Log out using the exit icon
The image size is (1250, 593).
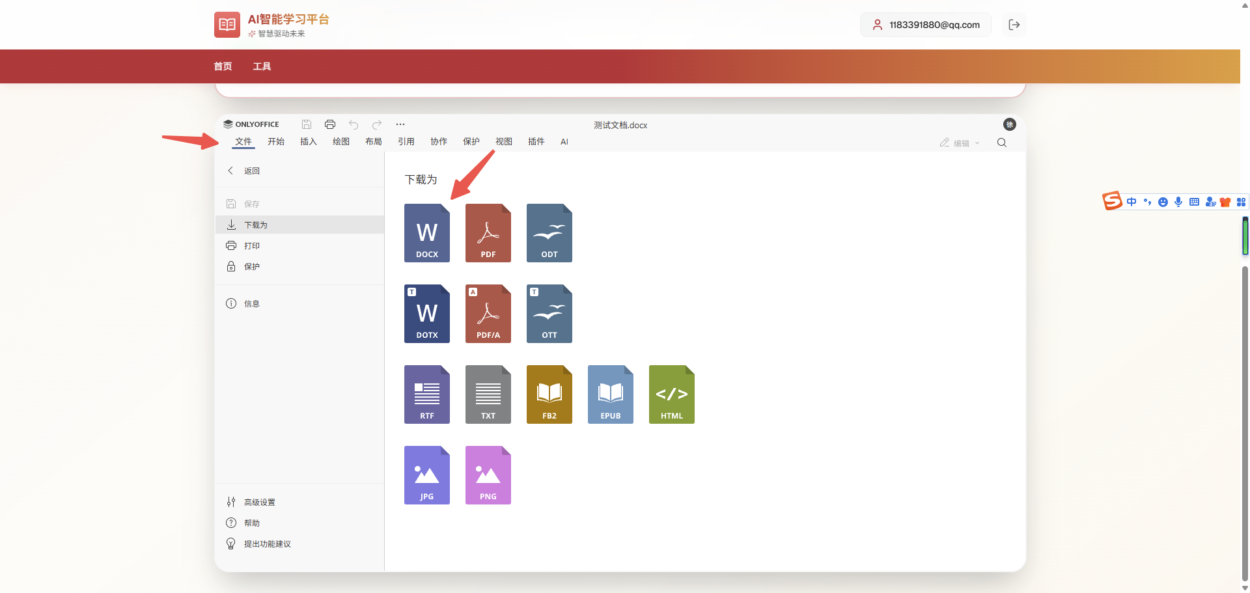[x=1014, y=25]
